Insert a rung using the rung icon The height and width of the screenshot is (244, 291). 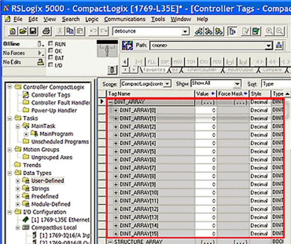point(138,62)
